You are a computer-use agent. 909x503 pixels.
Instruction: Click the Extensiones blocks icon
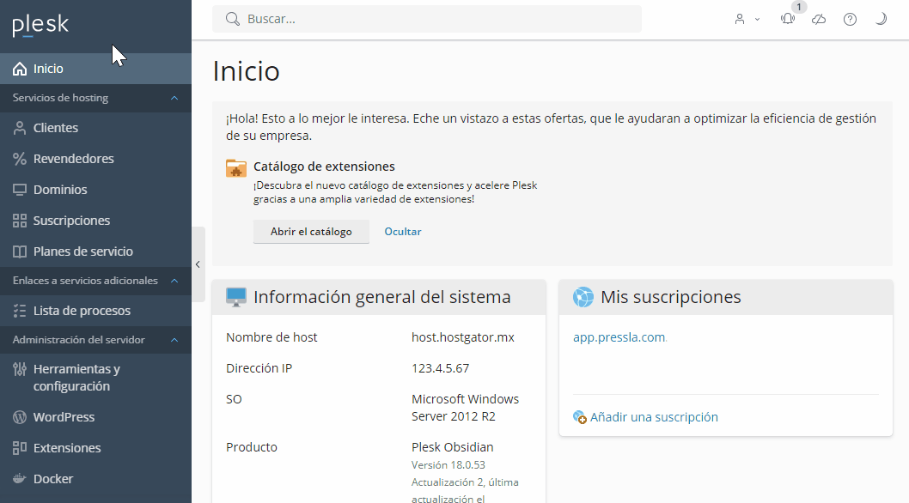pos(20,448)
